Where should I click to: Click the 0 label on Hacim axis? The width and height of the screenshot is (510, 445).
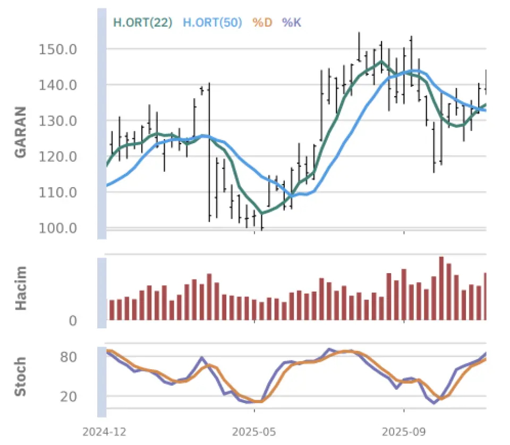point(73,321)
